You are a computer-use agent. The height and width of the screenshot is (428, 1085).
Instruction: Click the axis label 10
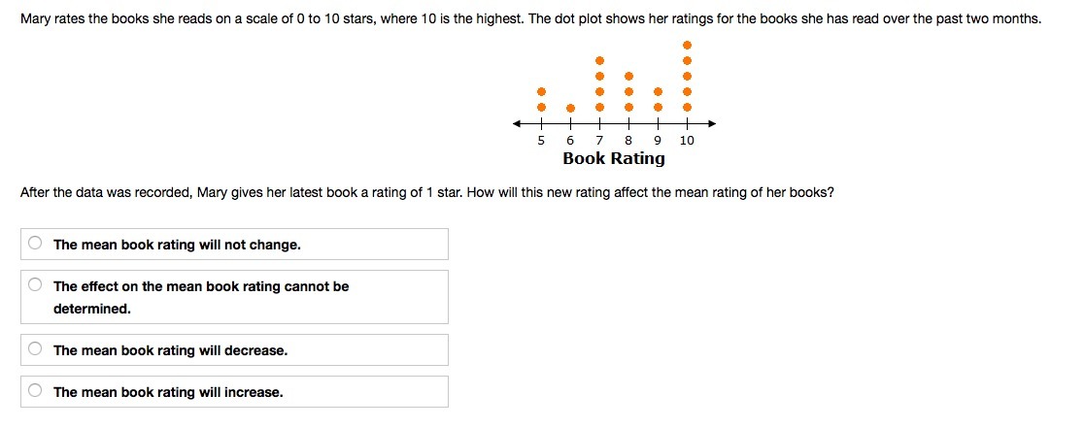[687, 140]
